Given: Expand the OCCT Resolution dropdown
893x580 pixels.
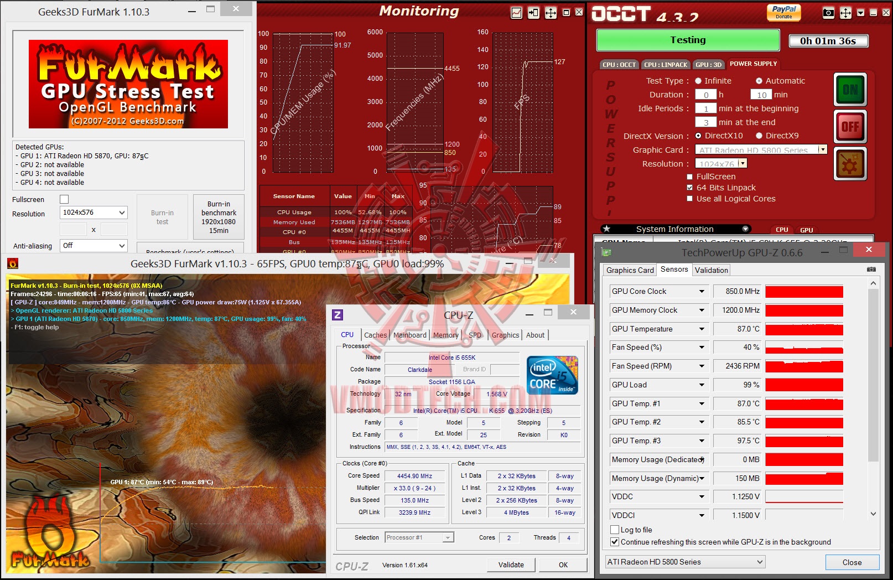Looking at the screenshot, I should 743,163.
